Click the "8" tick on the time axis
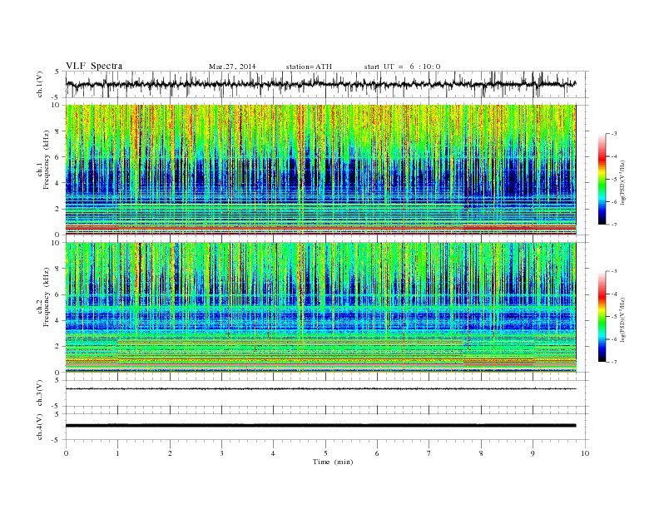 pyautogui.click(x=481, y=453)
